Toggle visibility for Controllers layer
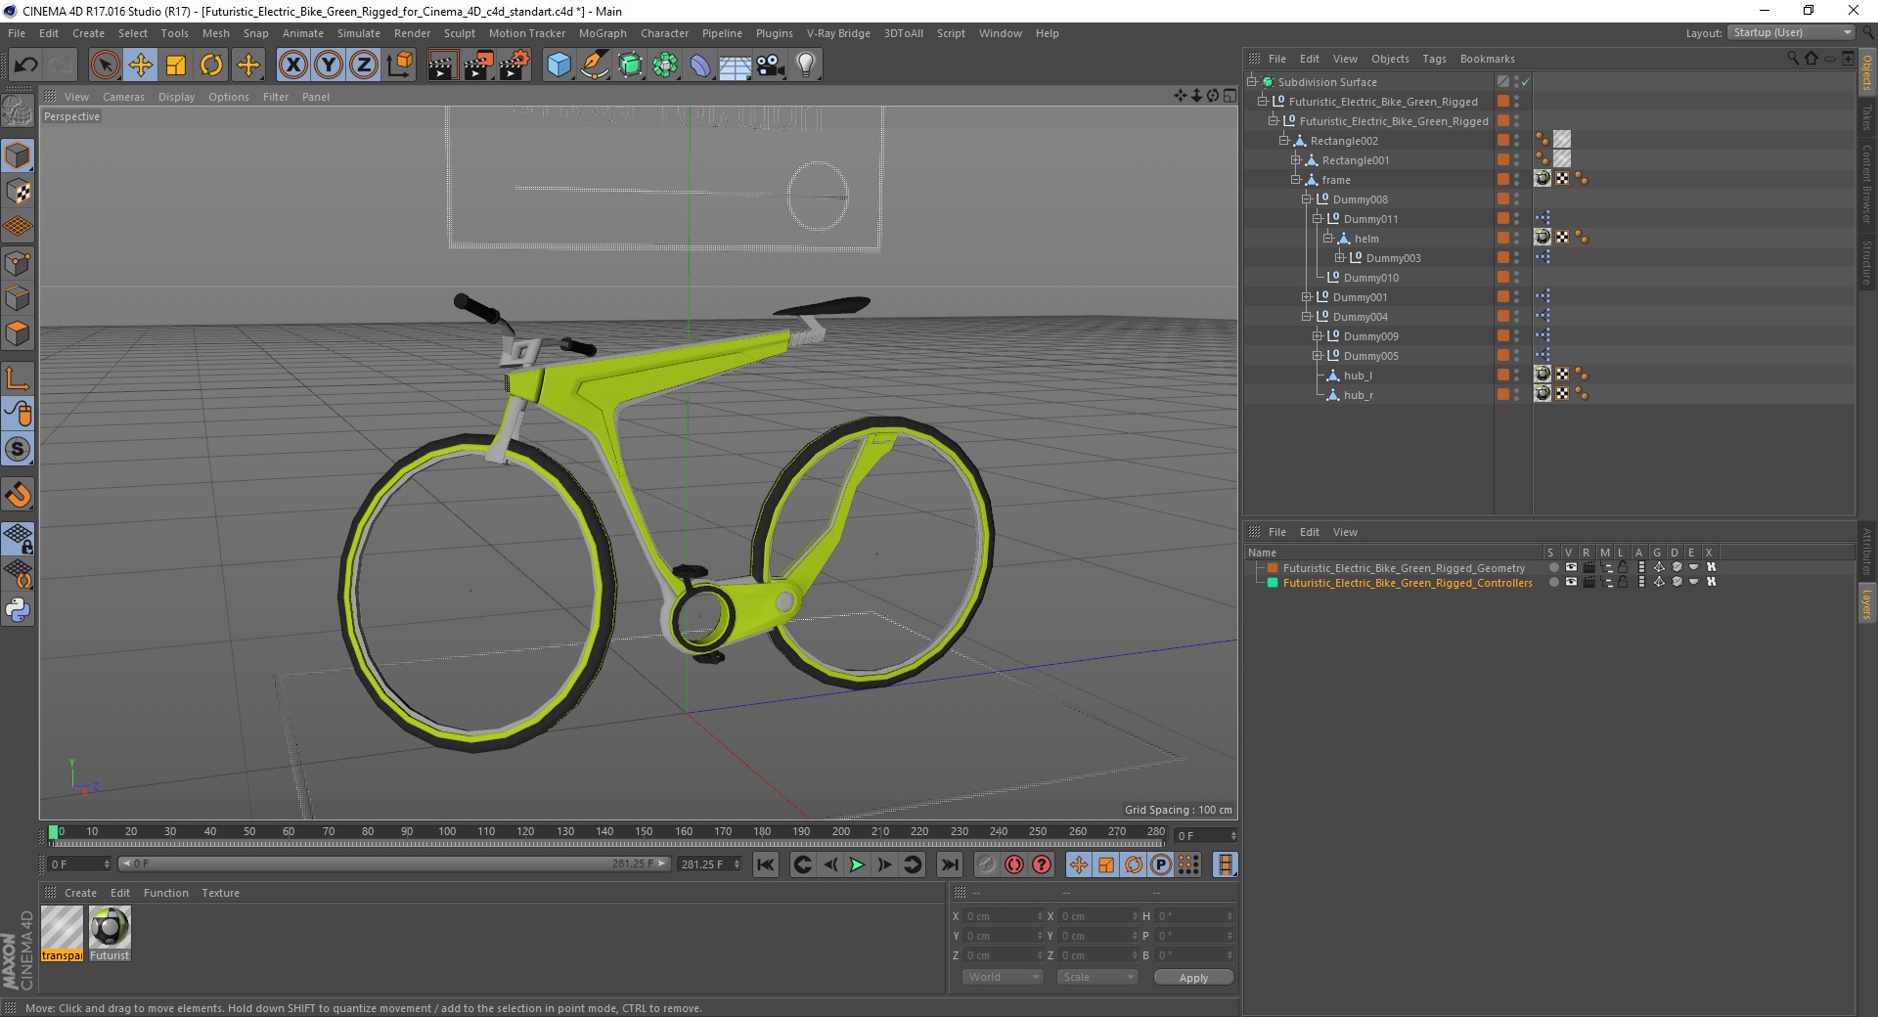 [x=1571, y=582]
